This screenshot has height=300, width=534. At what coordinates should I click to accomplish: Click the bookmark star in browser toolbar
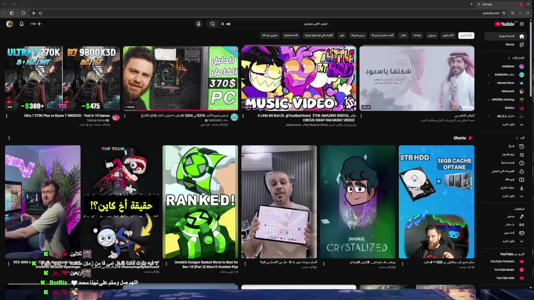33,13
